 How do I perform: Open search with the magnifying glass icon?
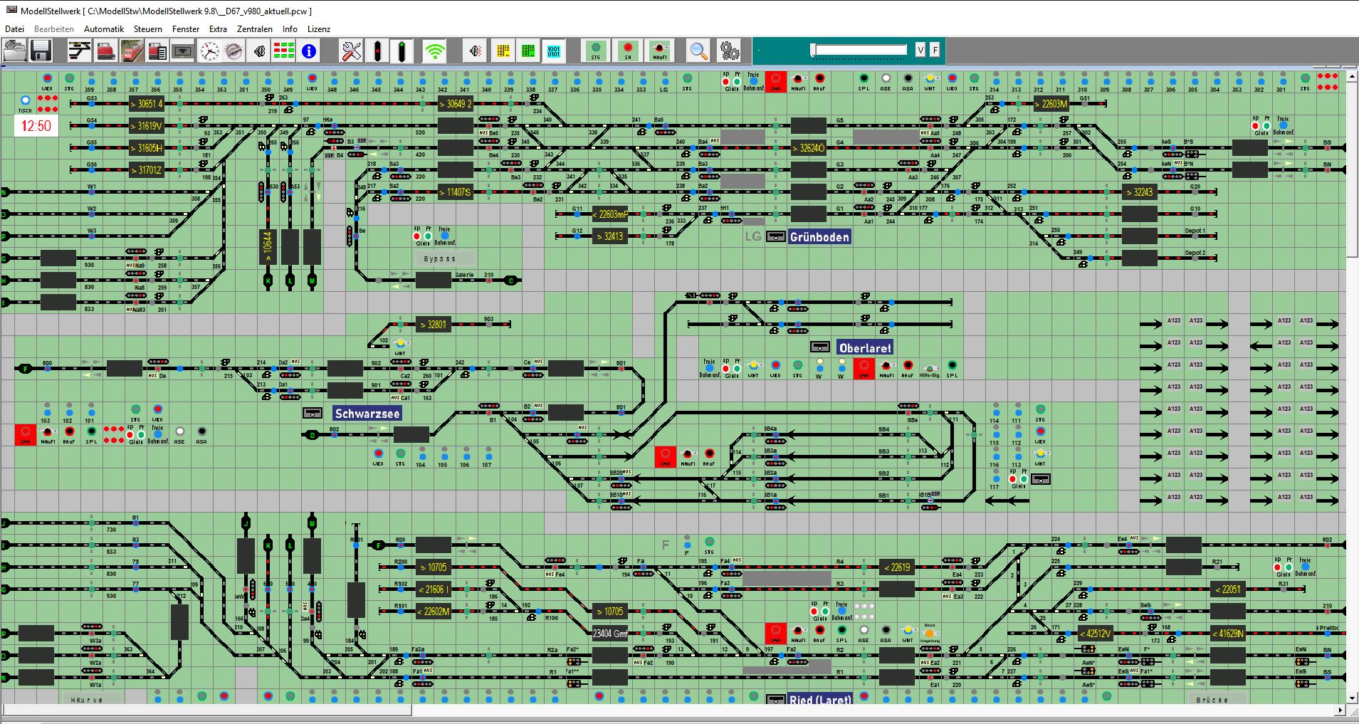(699, 51)
